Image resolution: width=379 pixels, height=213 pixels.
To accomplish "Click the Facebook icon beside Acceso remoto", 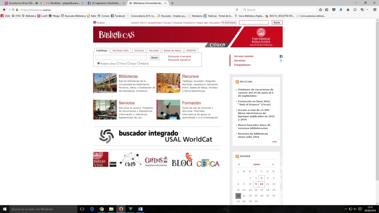I will [x=281, y=56].
